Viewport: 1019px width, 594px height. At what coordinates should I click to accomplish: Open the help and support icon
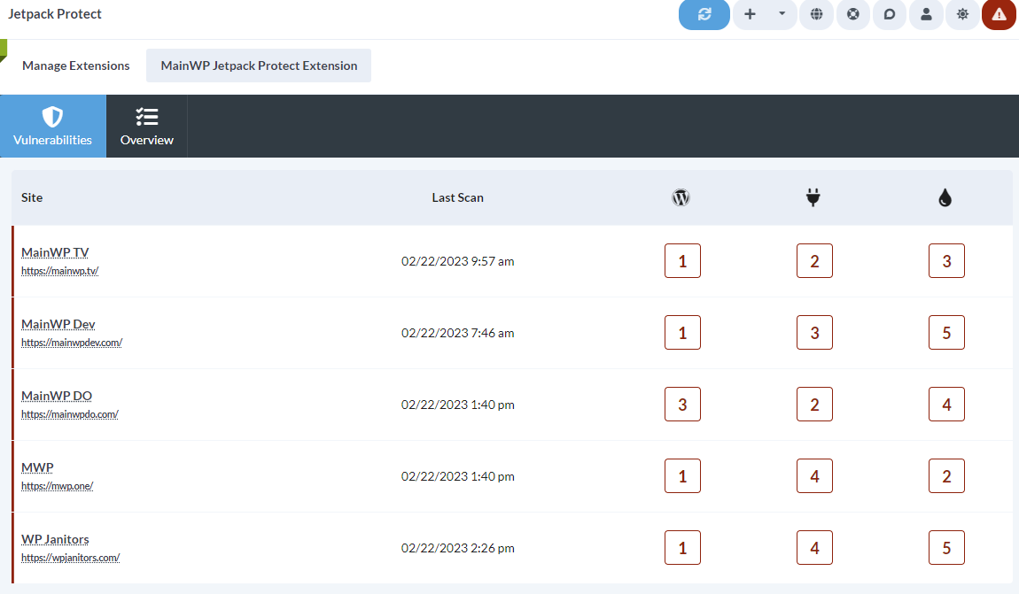(x=852, y=15)
